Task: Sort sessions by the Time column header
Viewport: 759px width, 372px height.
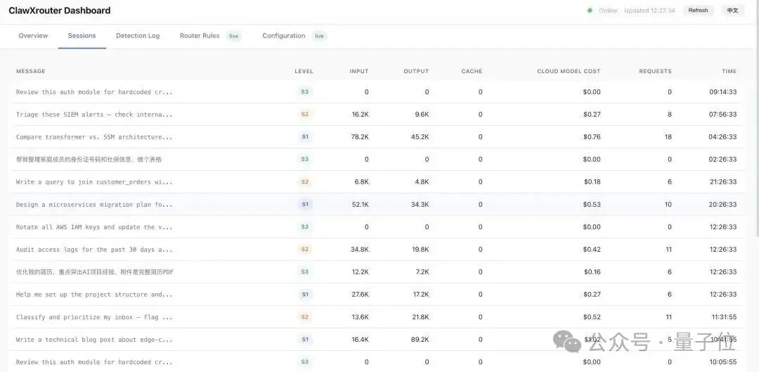Action: point(729,71)
